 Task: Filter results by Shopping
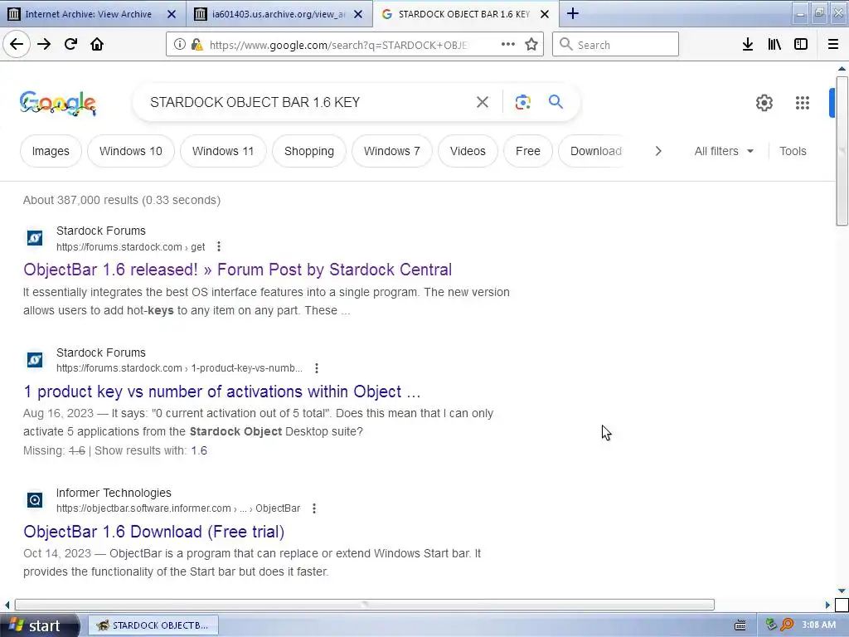[x=309, y=151]
